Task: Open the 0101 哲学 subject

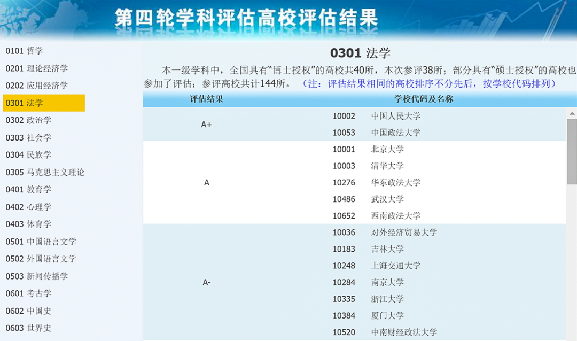Action: point(24,51)
